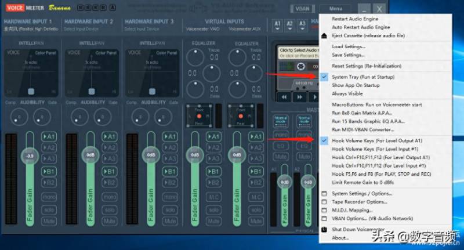Image resolution: width=464 pixels, height=250 pixels.
Task: Click Comp knob on Hardware Input 1
Action: [x=19, y=117]
